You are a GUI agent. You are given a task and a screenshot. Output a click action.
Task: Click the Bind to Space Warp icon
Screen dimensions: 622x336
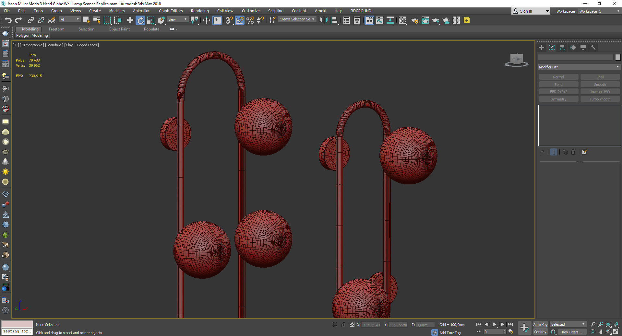pyautogui.click(x=52, y=20)
